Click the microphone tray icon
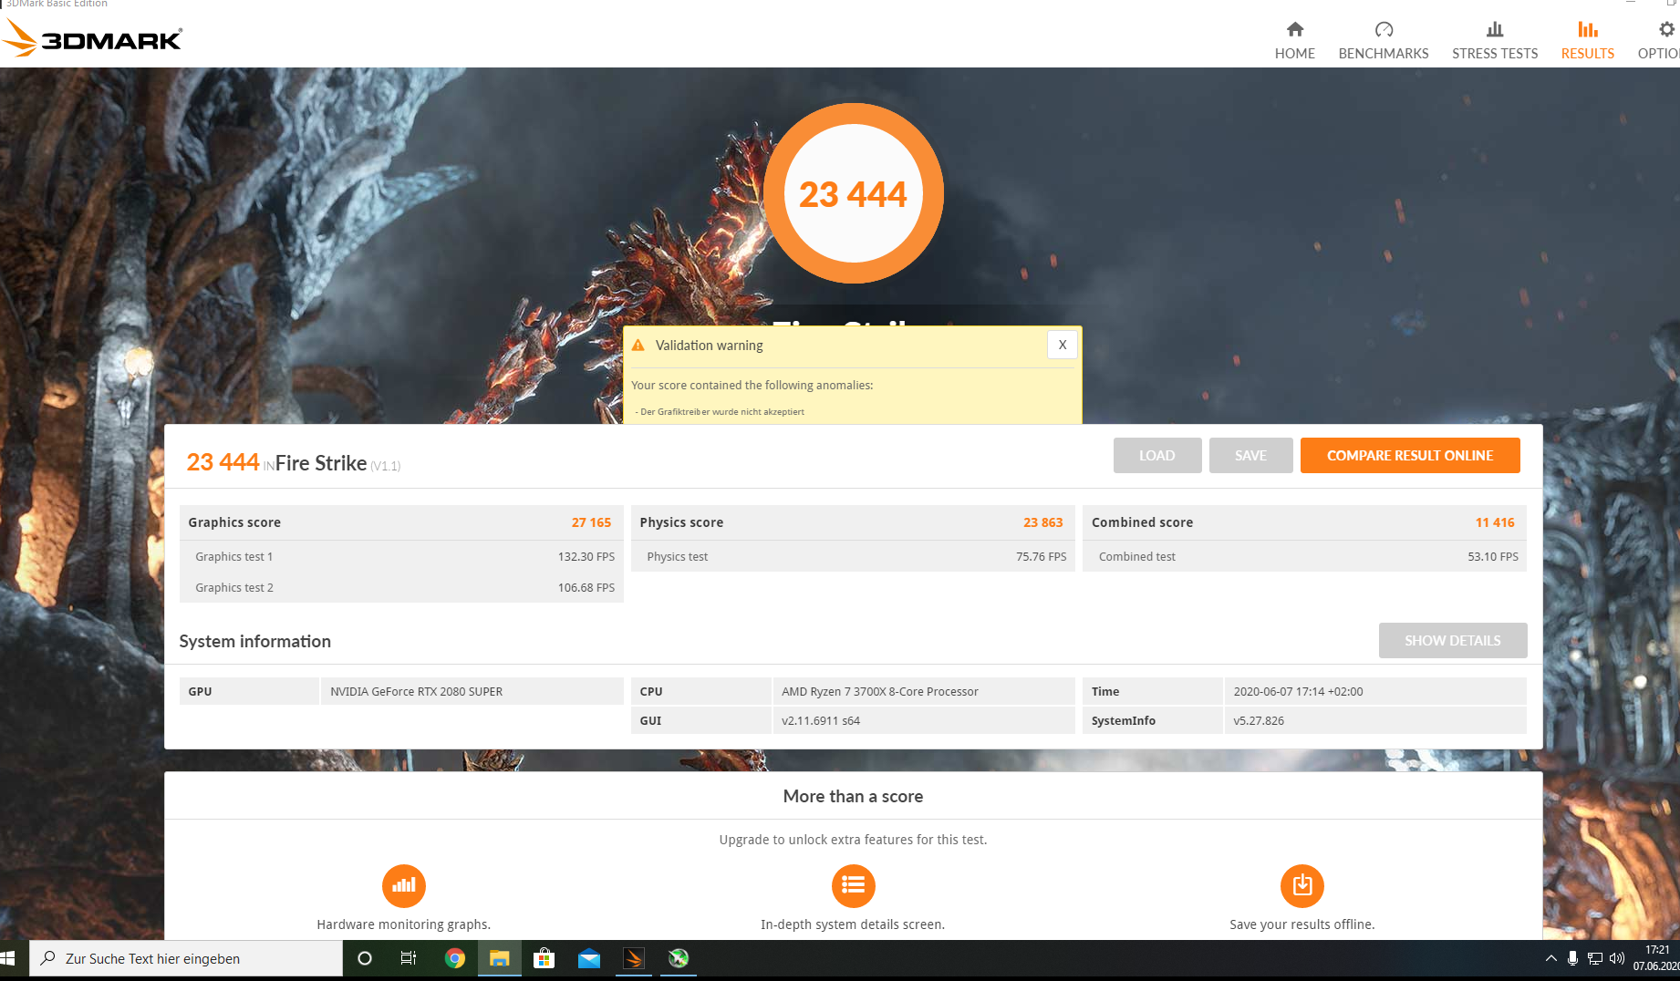 coord(1572,958)
